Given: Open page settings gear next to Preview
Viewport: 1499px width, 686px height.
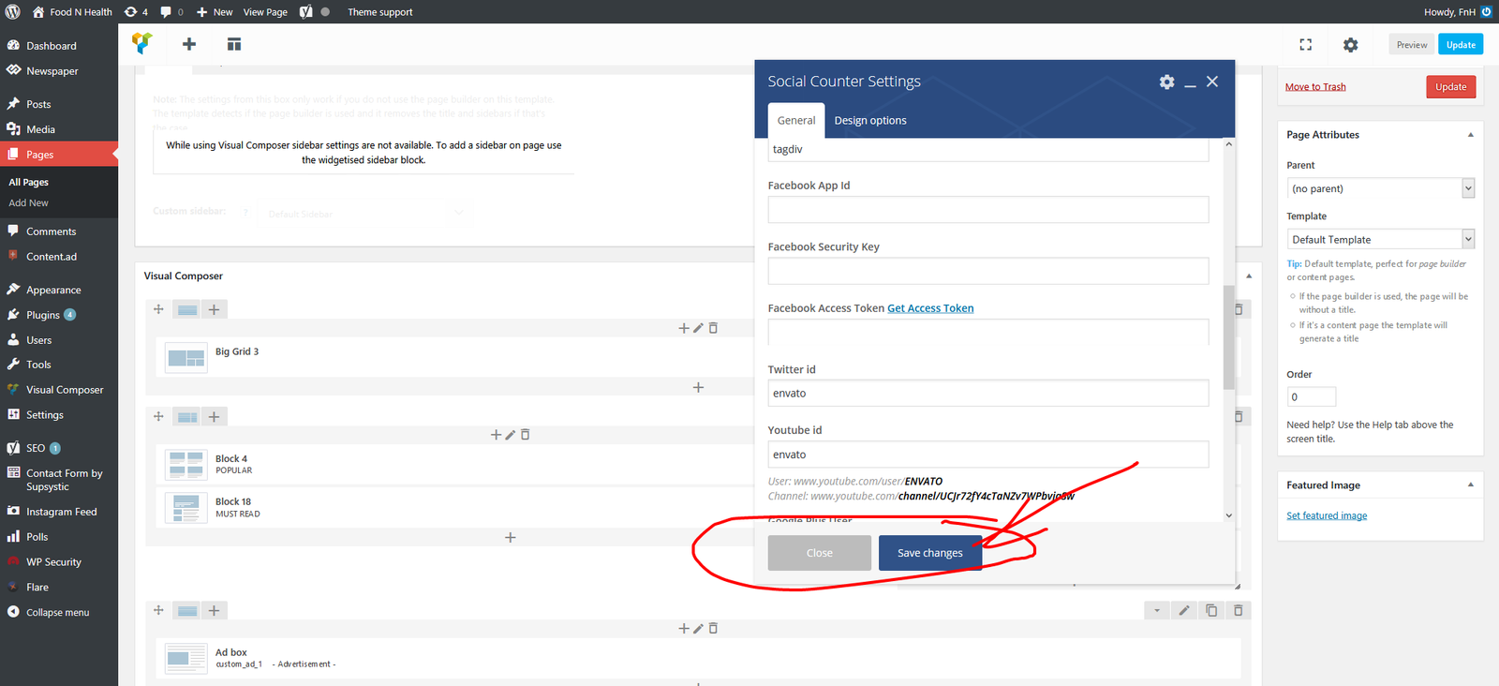Looking at the screenshot, I should click(1350, 45).
